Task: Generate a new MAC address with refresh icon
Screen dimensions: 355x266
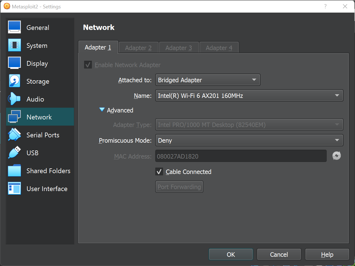Action: 337,156
